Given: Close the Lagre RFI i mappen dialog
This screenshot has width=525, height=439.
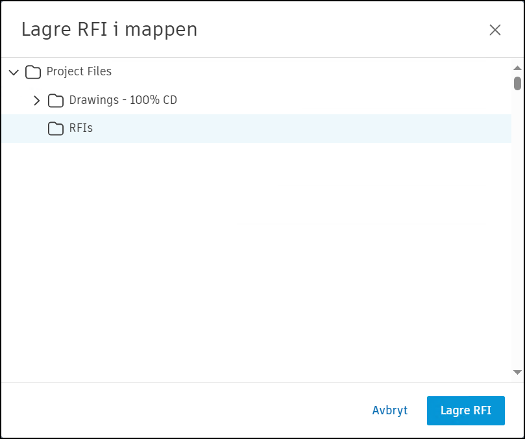Looking at the screenshot, I should pyautogui.click(x=495, y=30).
